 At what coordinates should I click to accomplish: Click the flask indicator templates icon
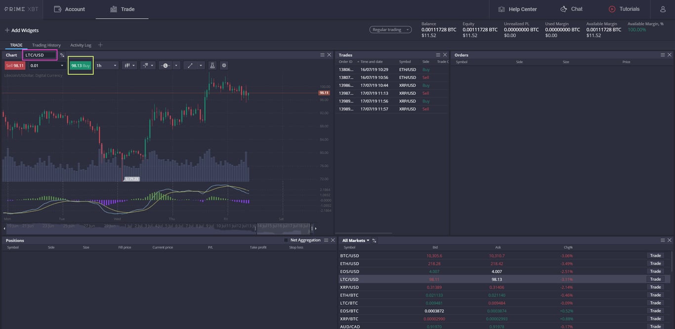(212, 65)
